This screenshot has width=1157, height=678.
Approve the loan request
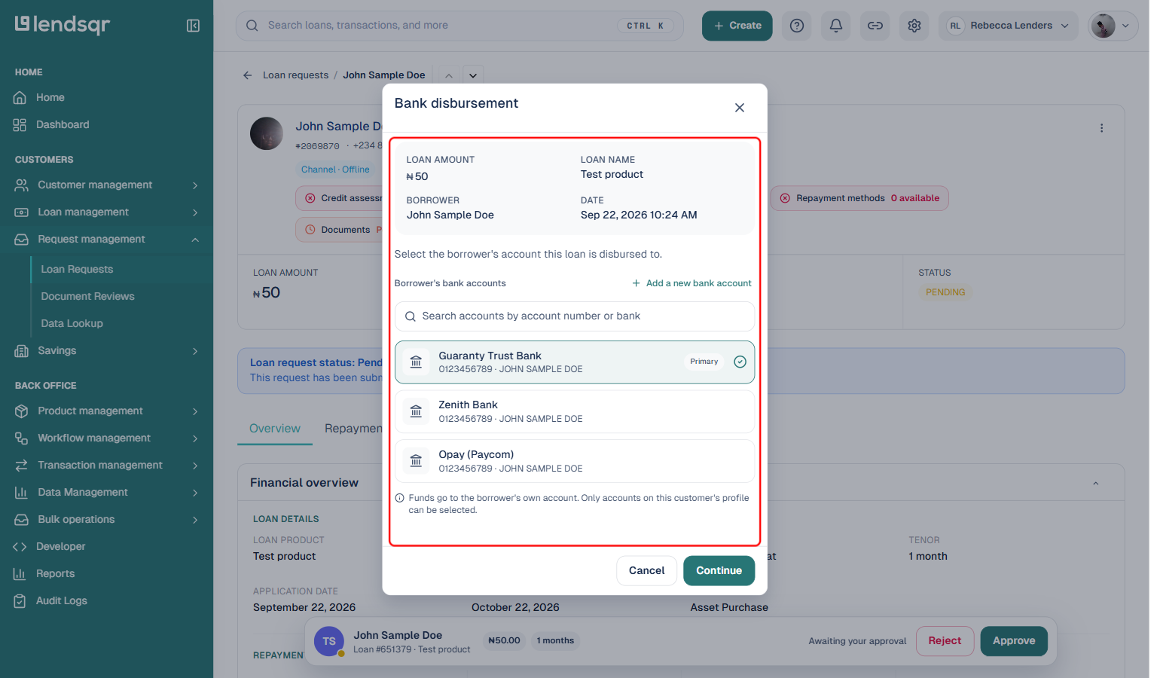[1014, 641]
